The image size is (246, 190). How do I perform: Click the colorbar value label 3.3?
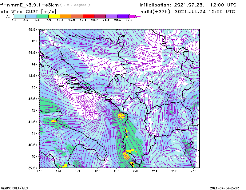pyautogui.click(x=26, y=20)
